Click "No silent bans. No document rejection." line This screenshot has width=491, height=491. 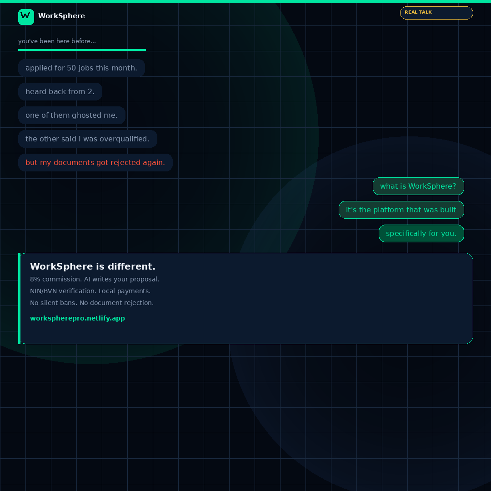(x=92, y=303)
